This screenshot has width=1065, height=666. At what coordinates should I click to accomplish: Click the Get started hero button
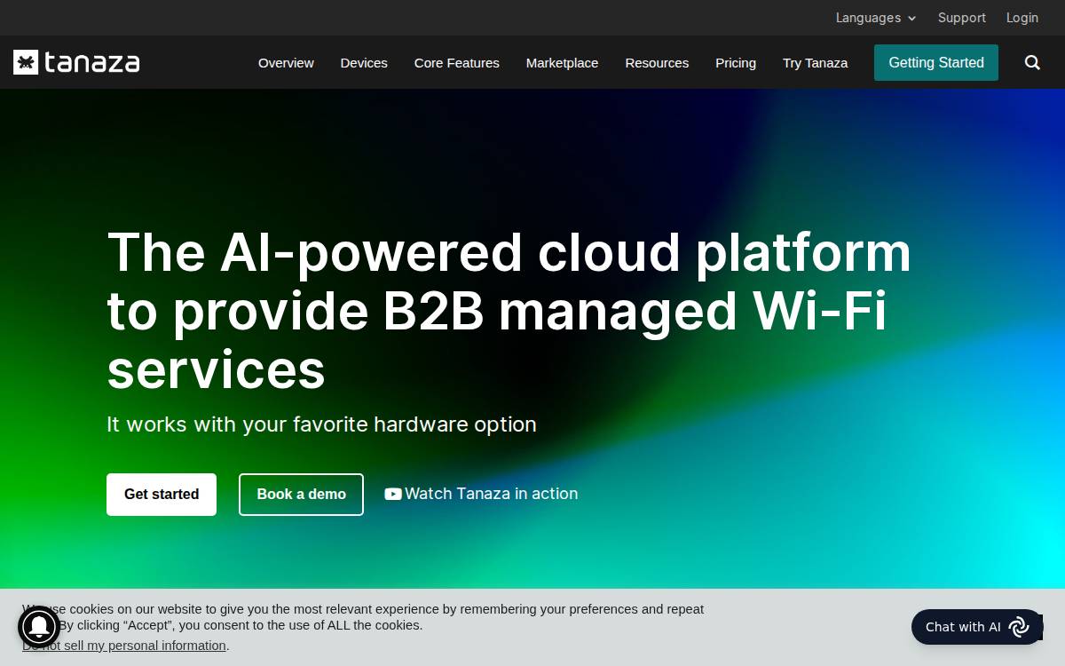coord(162,495)
